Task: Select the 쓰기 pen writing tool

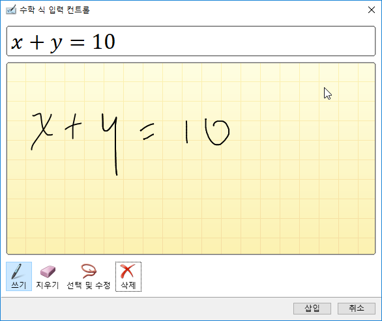Action: (x=19, y=276)
